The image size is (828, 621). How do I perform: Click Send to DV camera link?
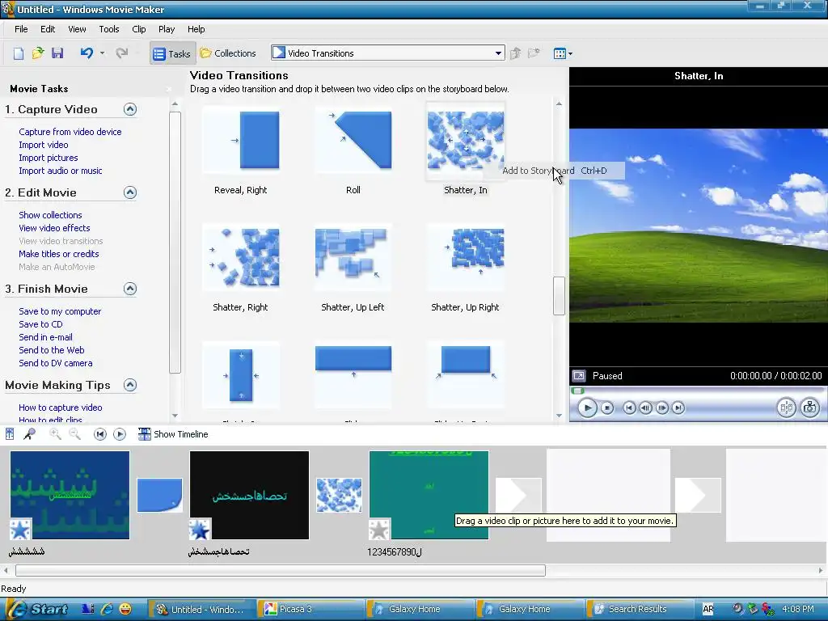pyautogui.click(x=56, y=363)
